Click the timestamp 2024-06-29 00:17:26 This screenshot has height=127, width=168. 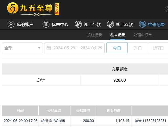[21, 121]
